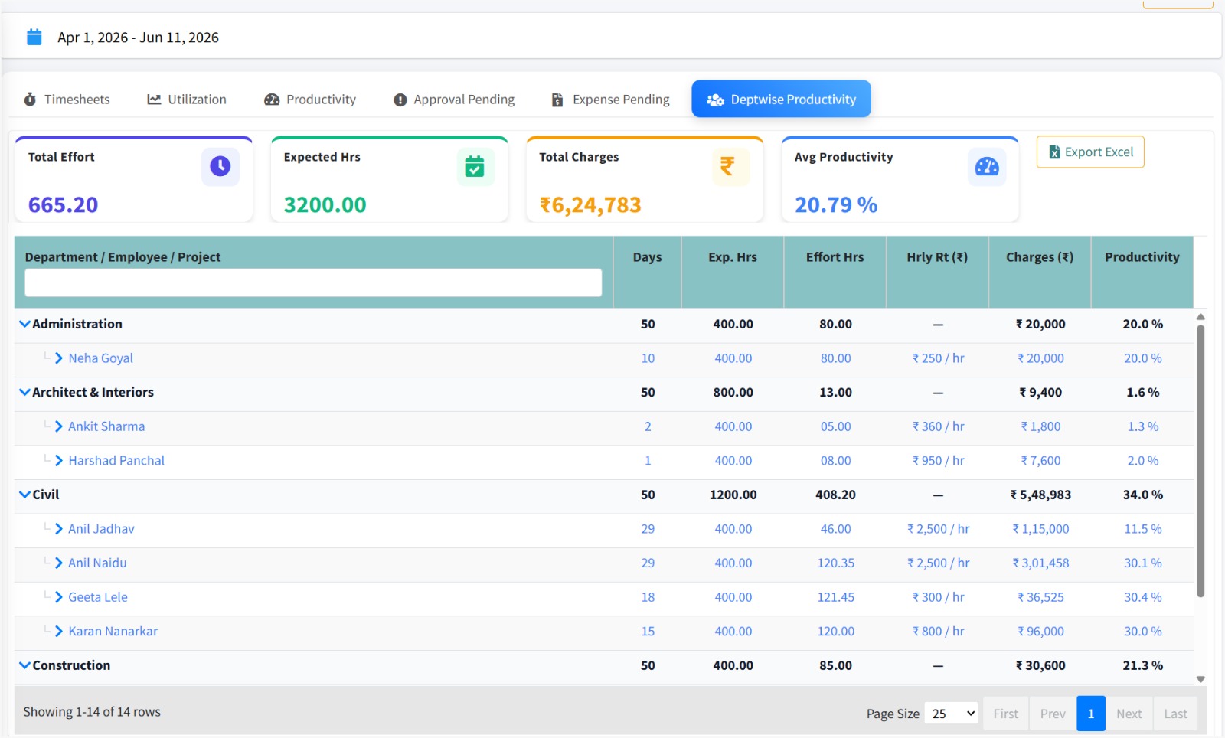Switch to the Timesheets tab

67,100
